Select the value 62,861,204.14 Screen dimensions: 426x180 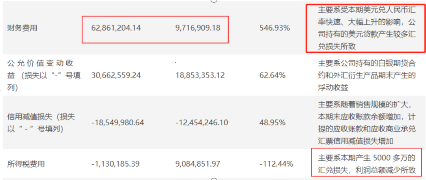[115, 28]
